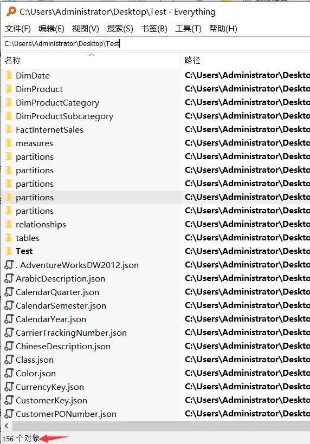Viewport: 310px width, 444px height.
Task: Click the AdventureWorksDW2012.json file icon
Action: pos(9,265)
